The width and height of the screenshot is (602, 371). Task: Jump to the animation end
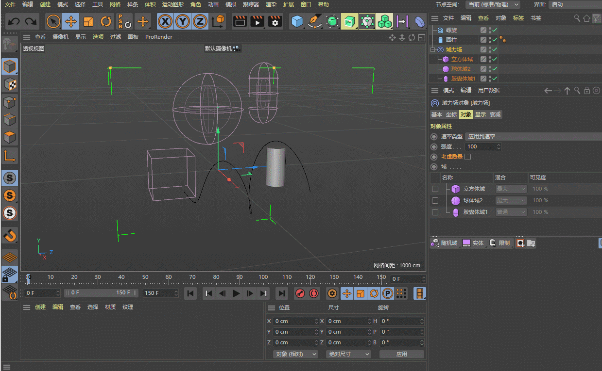281,293
